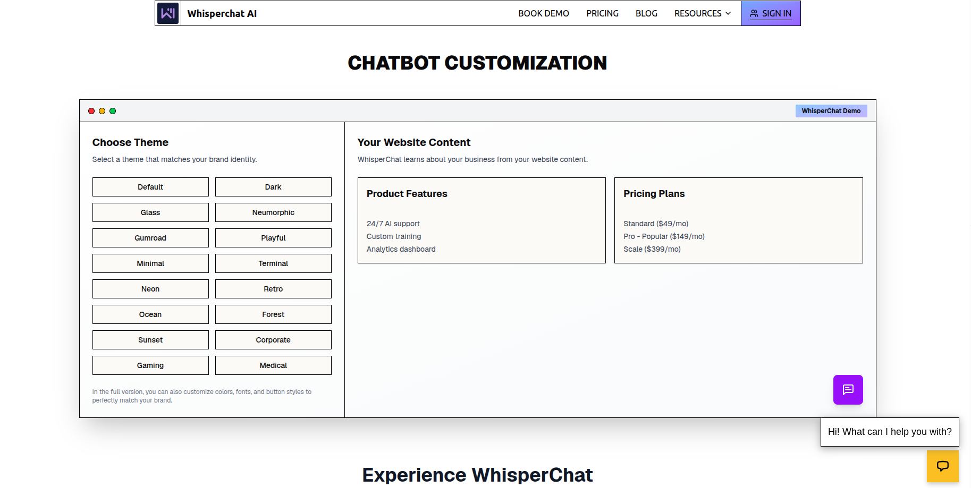Expand the Resources dropdown menu
The image size is (971, 488).
coord(702,13)
